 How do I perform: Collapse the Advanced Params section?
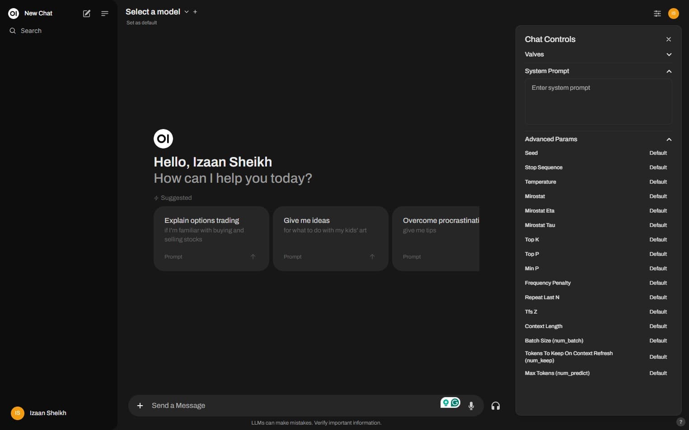598,139
